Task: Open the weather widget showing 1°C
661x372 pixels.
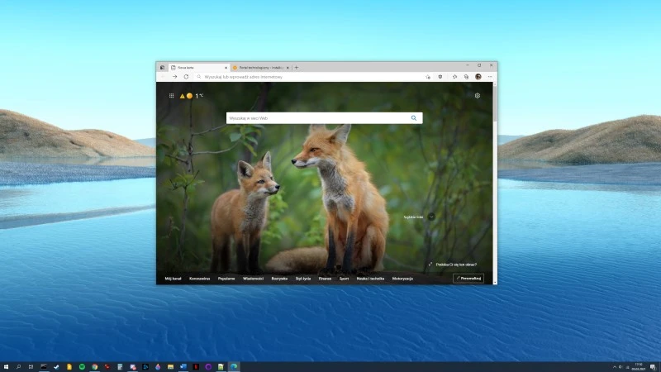Action: 192,96
